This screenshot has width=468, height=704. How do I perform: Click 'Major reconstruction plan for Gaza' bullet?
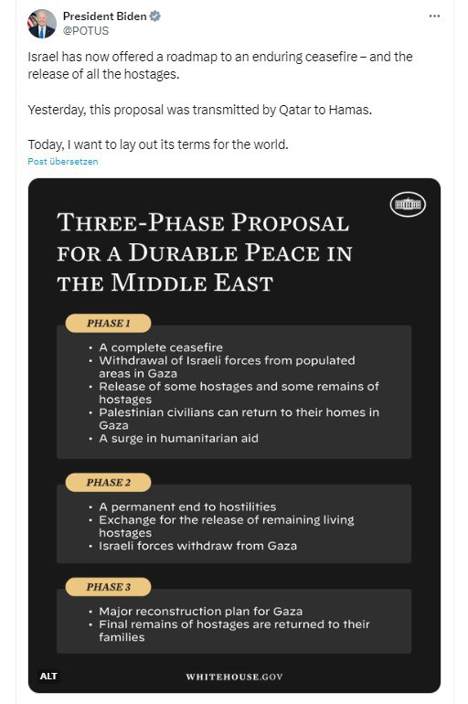tap(200, 611)
